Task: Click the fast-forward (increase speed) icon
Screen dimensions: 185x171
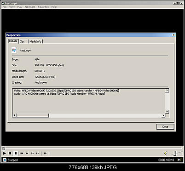Action: [32, 153]
